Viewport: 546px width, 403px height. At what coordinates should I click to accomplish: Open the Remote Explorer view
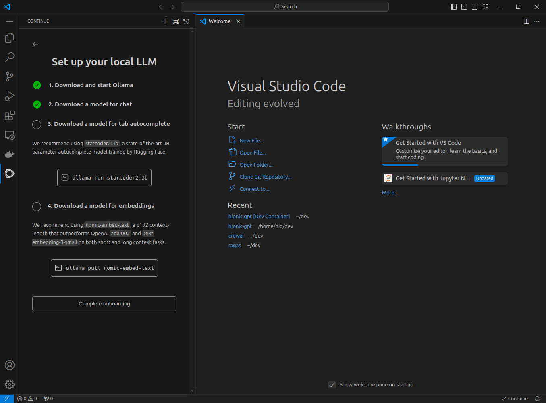9,135
